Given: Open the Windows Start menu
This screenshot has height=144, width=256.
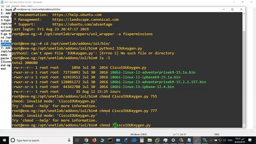Looking at the screenshot, I should pyautogui.click(x=4, y=140).
